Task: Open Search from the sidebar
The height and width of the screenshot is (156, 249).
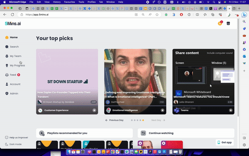Action: (12, 47)
